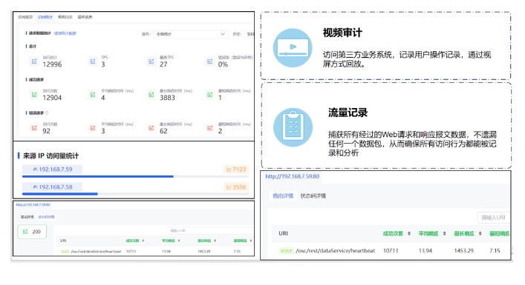Click the red icon beside error shortest response 2
Image resolution: width=525 pixels, height=285 pixels.
pos(210,128)
